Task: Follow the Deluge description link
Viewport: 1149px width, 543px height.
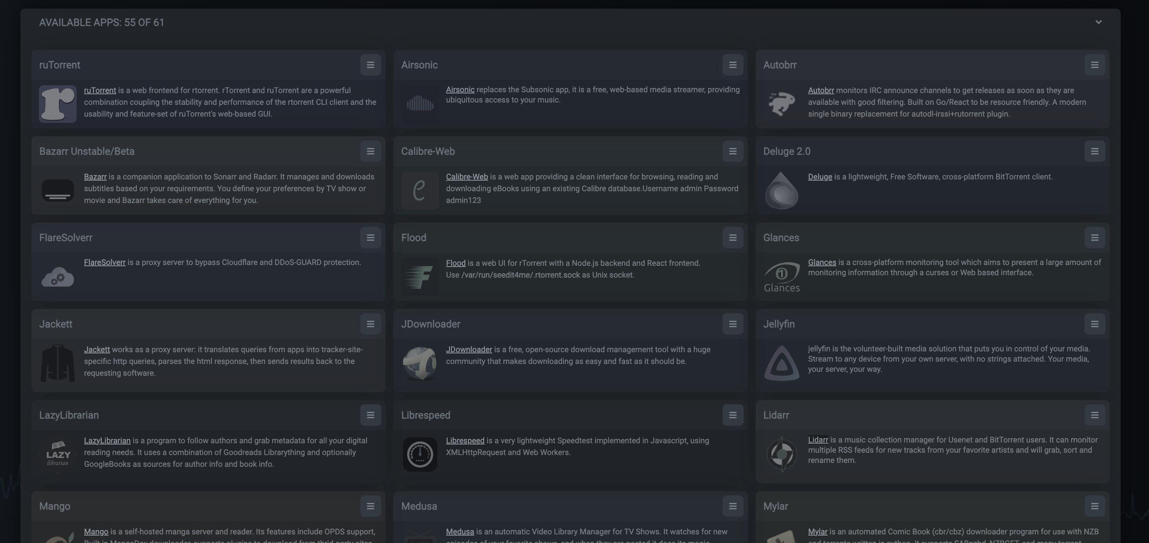Action: pyautogui.click(x=820, y=177)
